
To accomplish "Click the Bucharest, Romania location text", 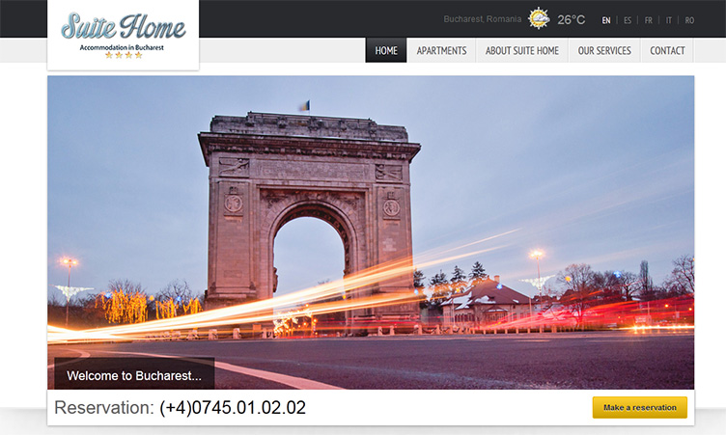I will 483,19.
